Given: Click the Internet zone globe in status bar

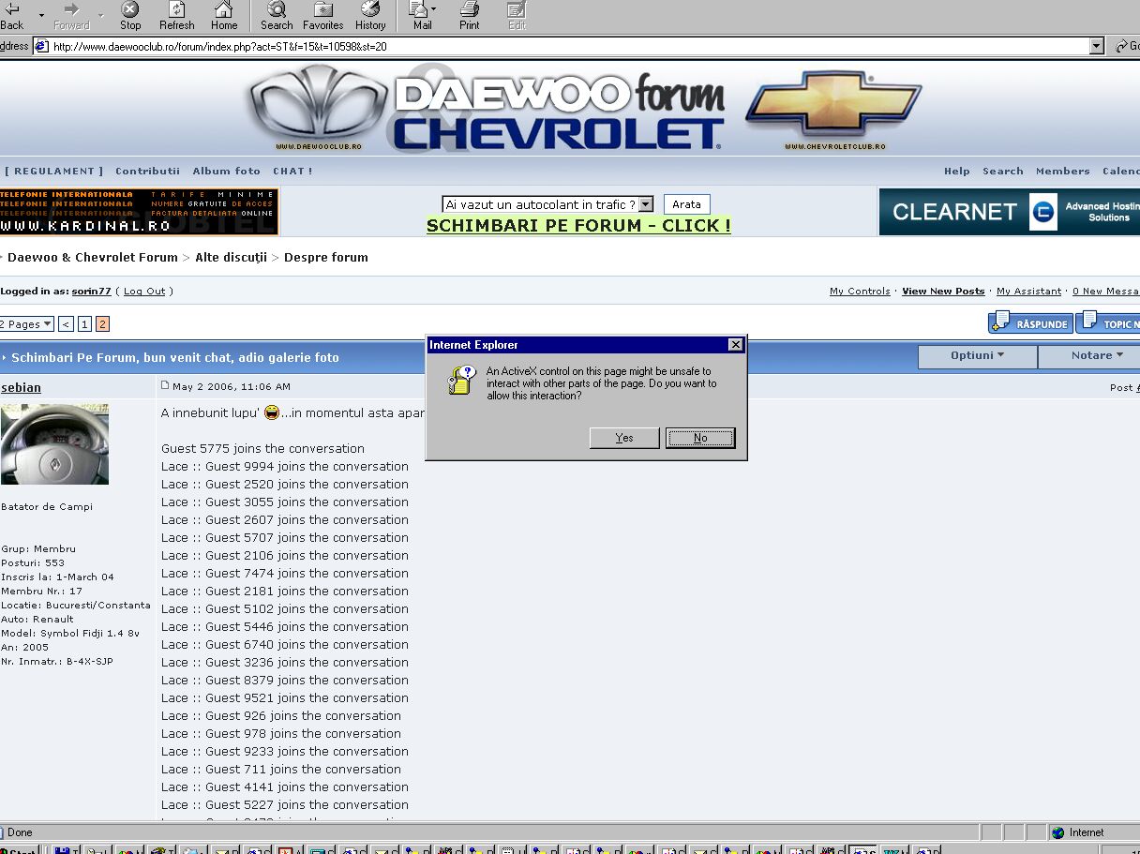Looking at the screenshot, I should 1058,832.
